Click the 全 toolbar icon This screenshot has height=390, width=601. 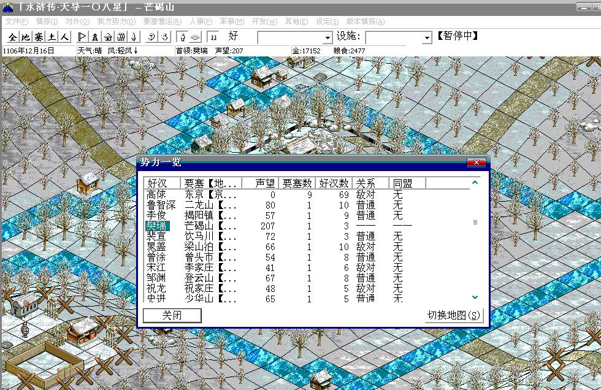[x=13, y=37]
